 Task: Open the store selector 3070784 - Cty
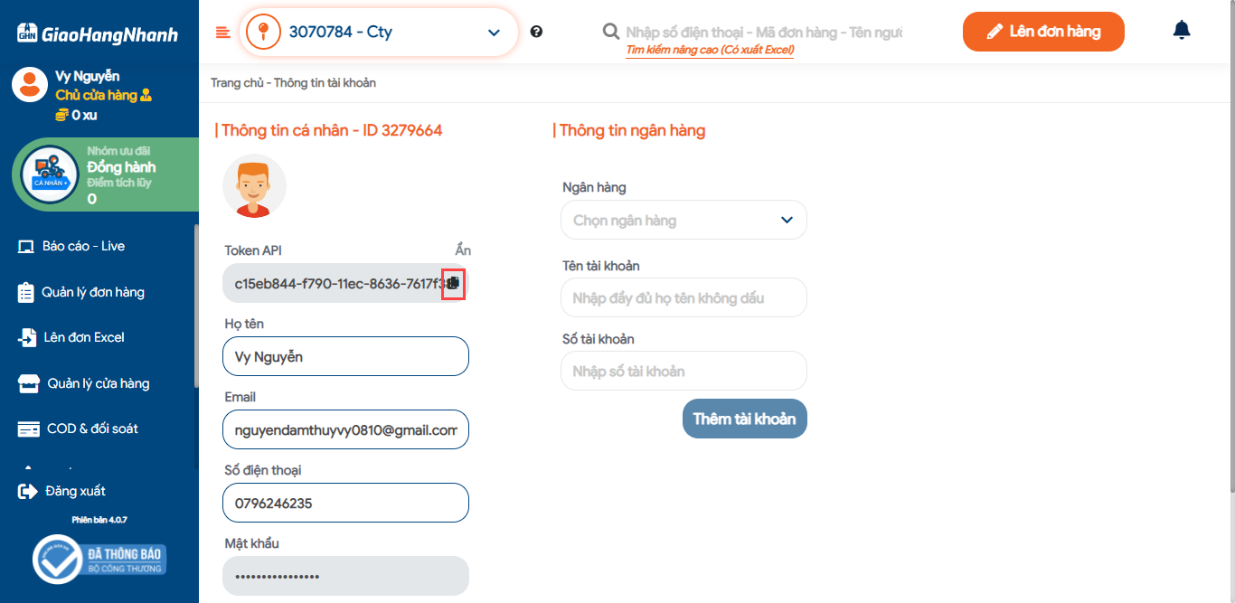(380, 33)
